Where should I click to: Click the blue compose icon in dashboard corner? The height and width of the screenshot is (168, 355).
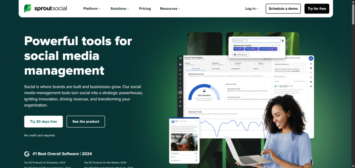(x=311, y=58)
